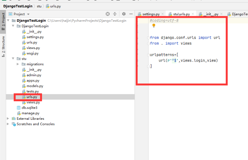The width and height of the screenshot is (248, 160).
Task: Select settings.py in DjangoTestLogin folder
Action: (35, 37)
